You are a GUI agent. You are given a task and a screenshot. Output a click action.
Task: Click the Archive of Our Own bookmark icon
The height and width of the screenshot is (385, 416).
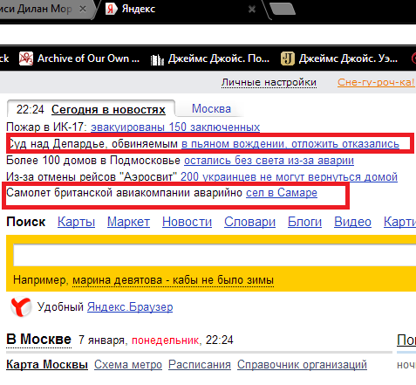point(26,58)
